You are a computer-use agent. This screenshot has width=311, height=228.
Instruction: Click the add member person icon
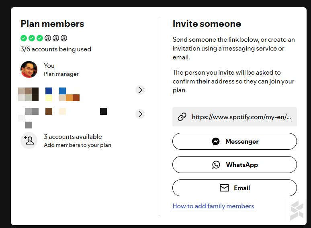29,140
